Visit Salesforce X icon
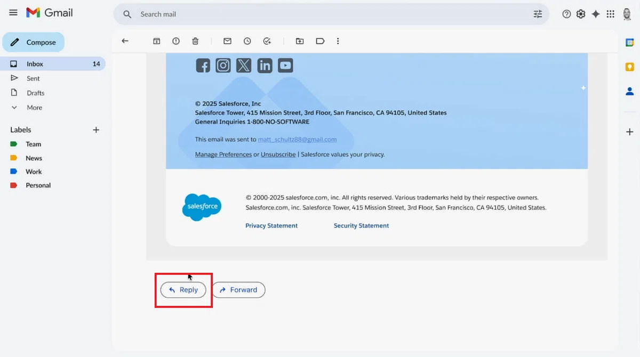 point(244,66)
